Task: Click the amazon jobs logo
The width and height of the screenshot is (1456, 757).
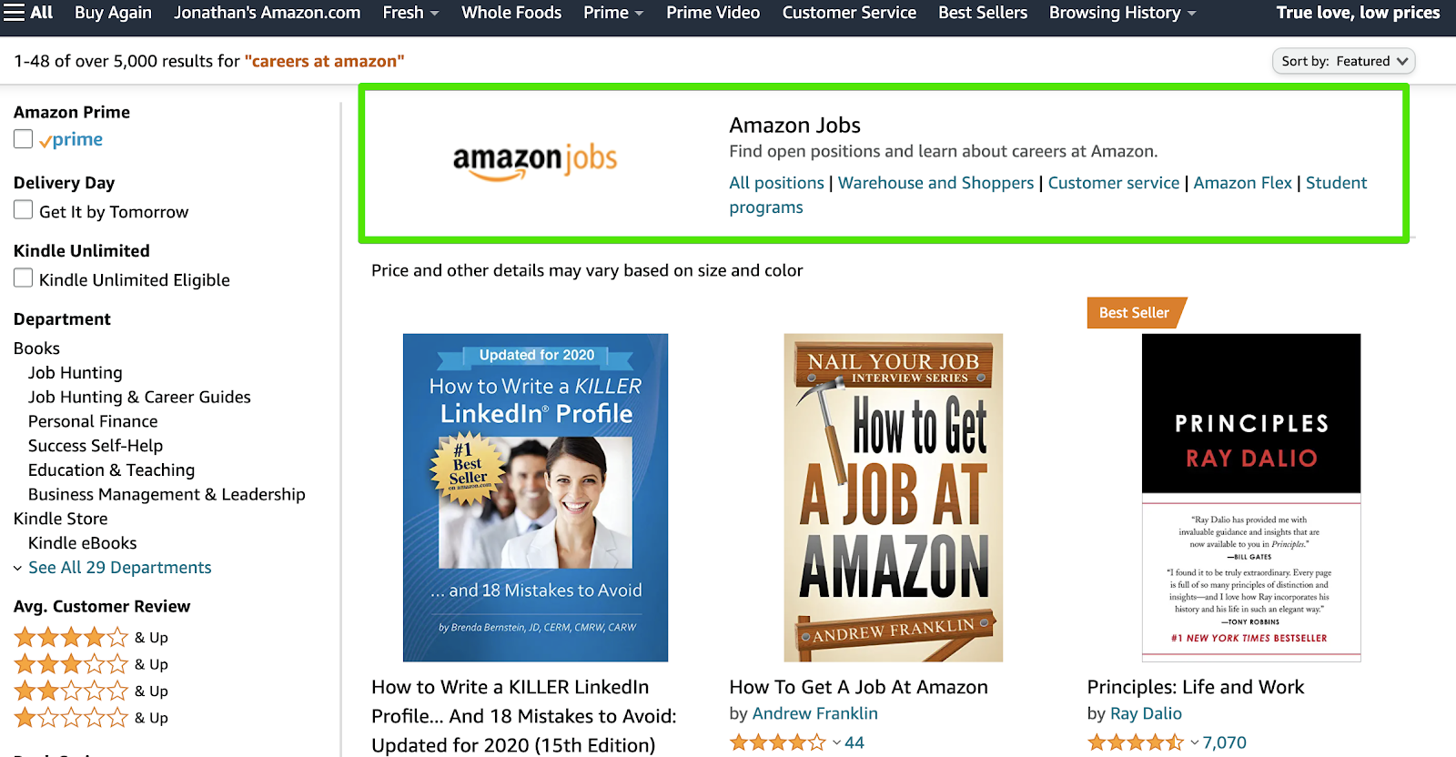Action: 535,162
